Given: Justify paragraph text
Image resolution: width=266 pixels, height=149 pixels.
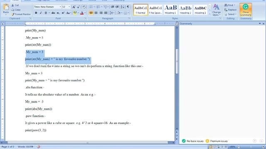Looking at the screenshot, I should 106,13.
